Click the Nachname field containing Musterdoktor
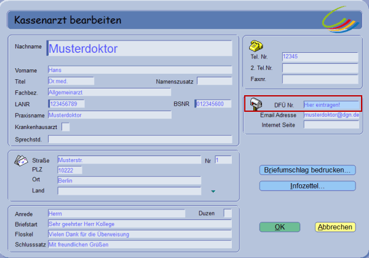 (140, 48)
